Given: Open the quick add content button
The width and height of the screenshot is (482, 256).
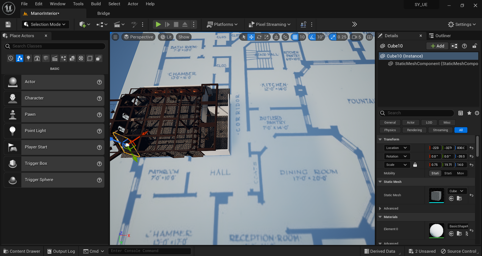Looking at the screenshot, I should pyautogui.click(x=85, y=24).
